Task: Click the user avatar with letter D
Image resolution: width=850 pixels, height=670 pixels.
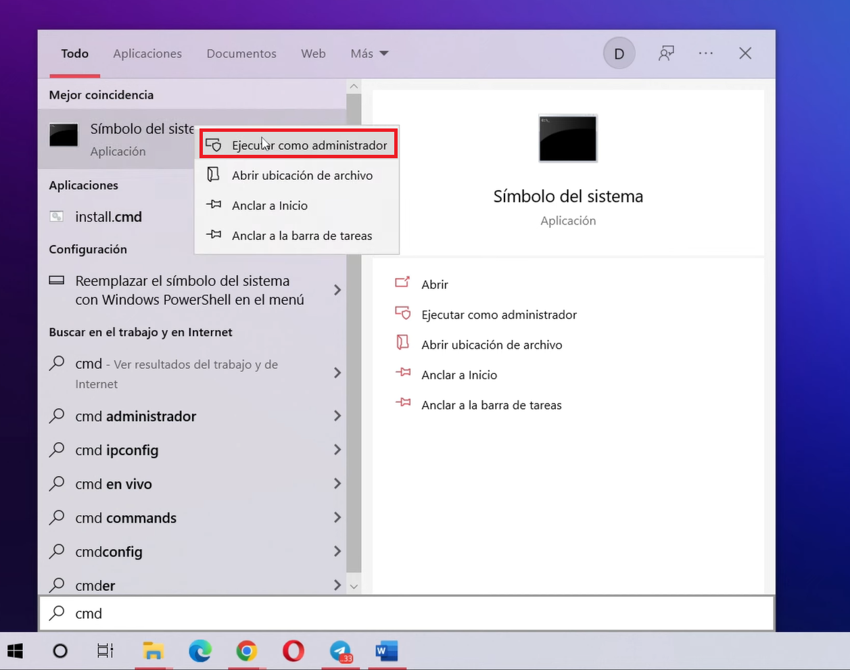Action: [619, 53]
